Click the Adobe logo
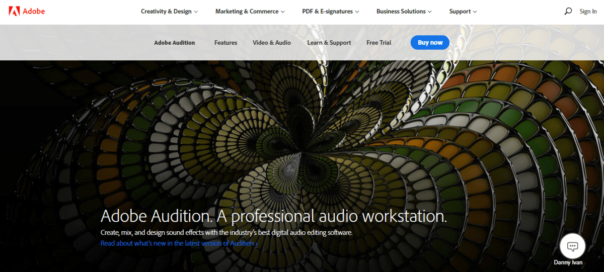The width and height of the screenshot is (604, 272). [x=27, y=11]
